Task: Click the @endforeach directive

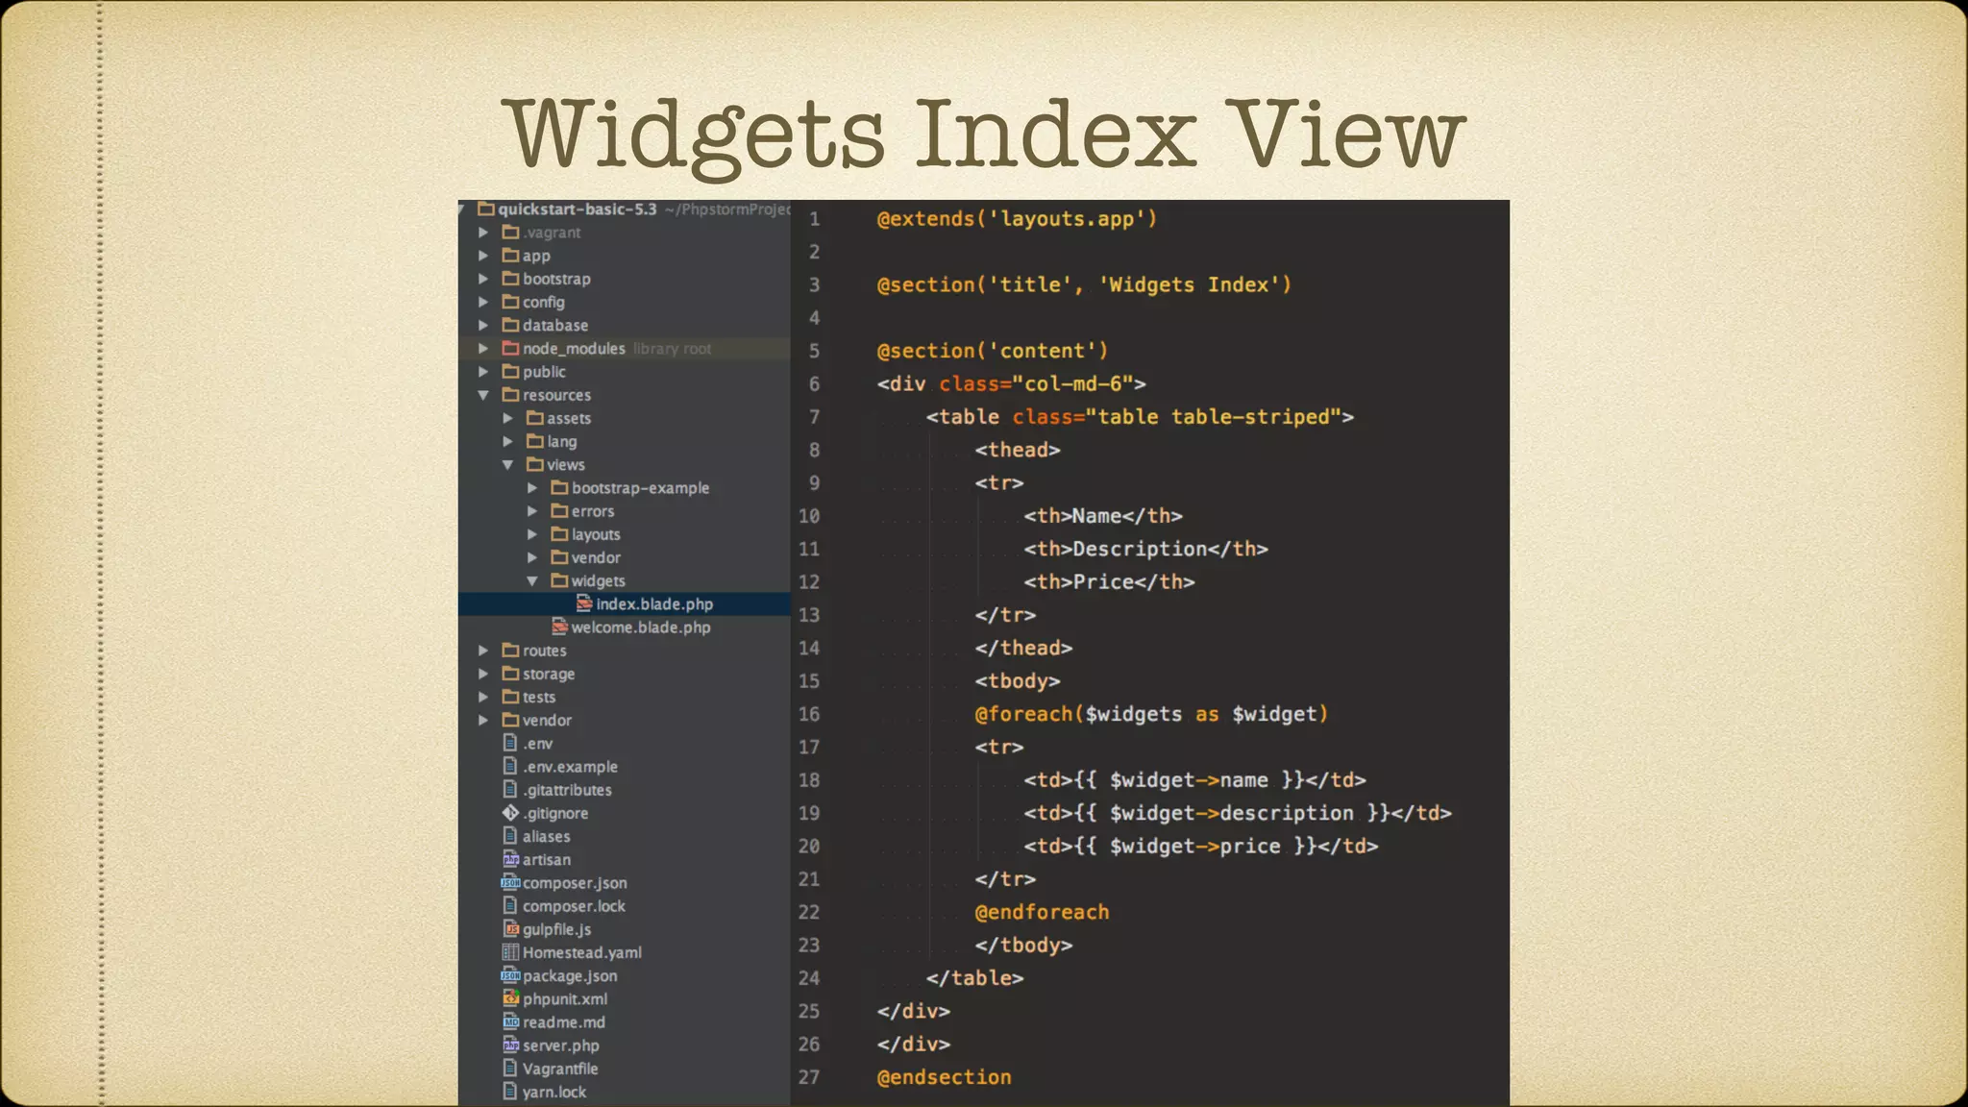Action: tap(1042, 912)
